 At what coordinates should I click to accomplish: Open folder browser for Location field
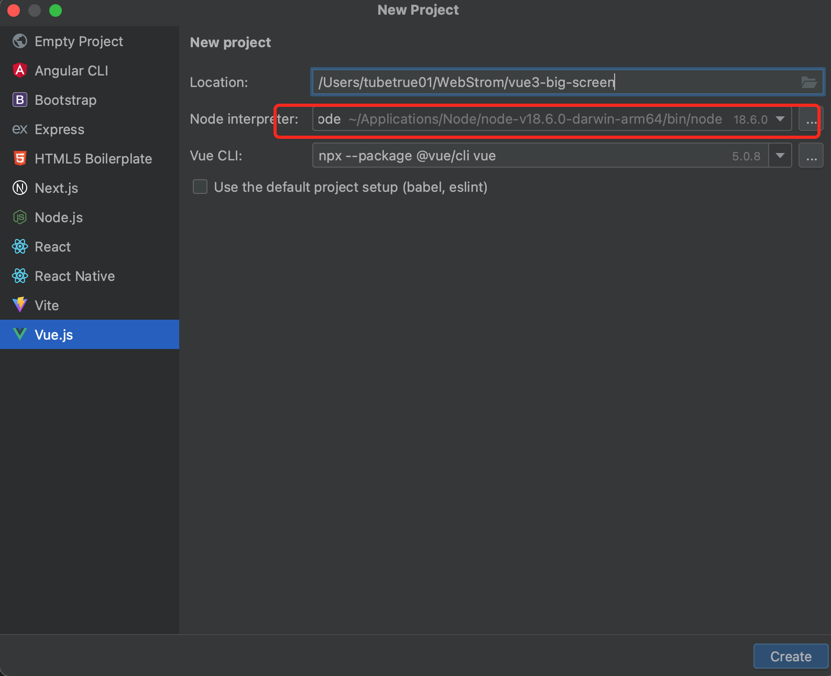pyautogui.click(x=809, y=82)
